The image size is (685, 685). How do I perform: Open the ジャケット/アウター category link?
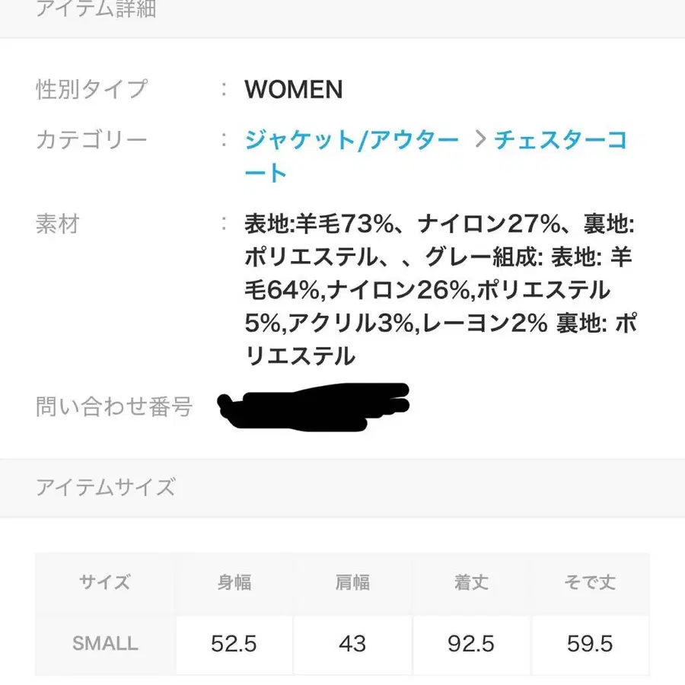[350, 139]
